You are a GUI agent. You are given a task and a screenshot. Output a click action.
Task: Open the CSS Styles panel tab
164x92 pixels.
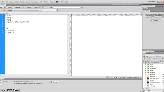coord(146,11)
